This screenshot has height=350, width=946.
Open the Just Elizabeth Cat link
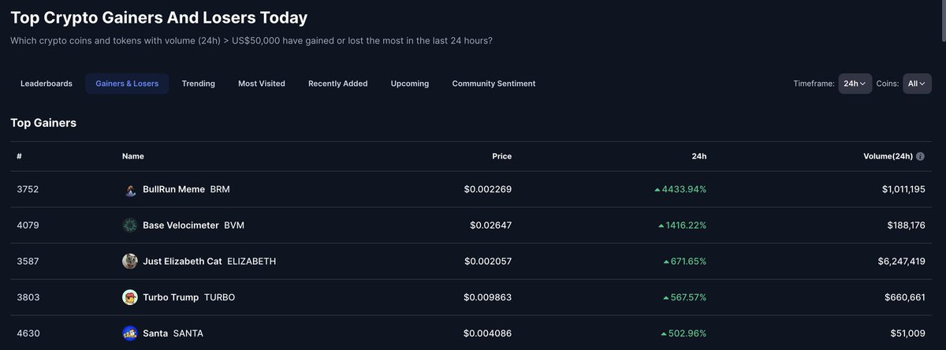click(x=182, y=261)
